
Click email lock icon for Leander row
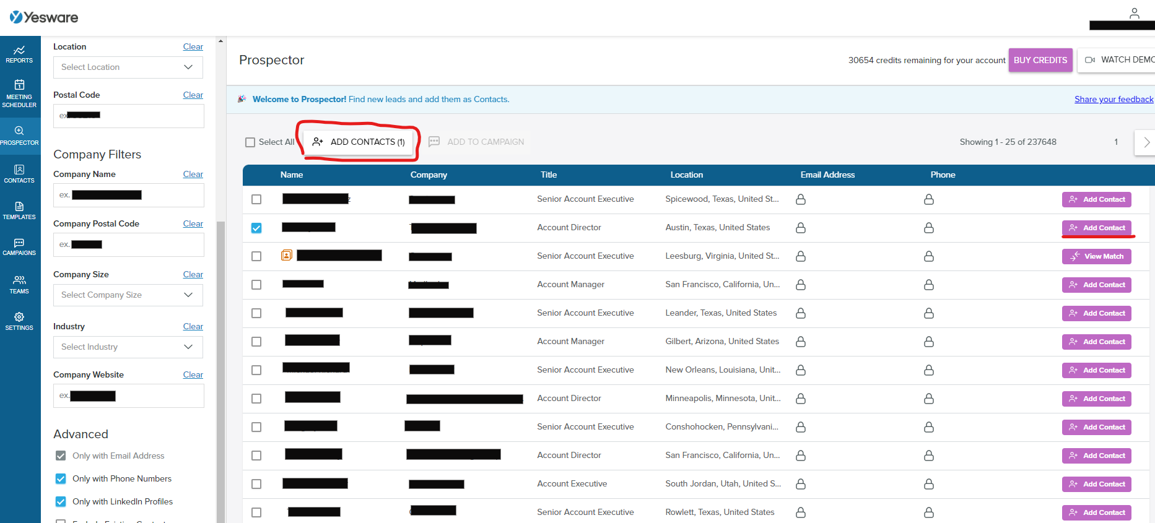tap(800, 313)
